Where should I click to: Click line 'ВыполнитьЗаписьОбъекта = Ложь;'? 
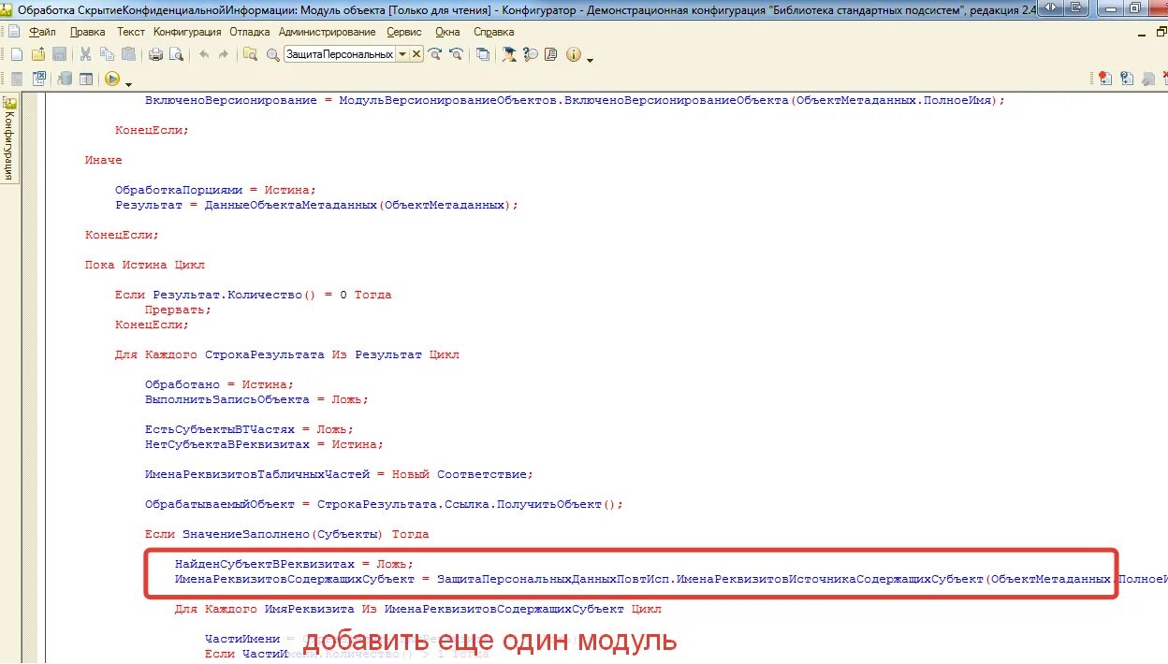pyautogui.click(x=256, y=399)
